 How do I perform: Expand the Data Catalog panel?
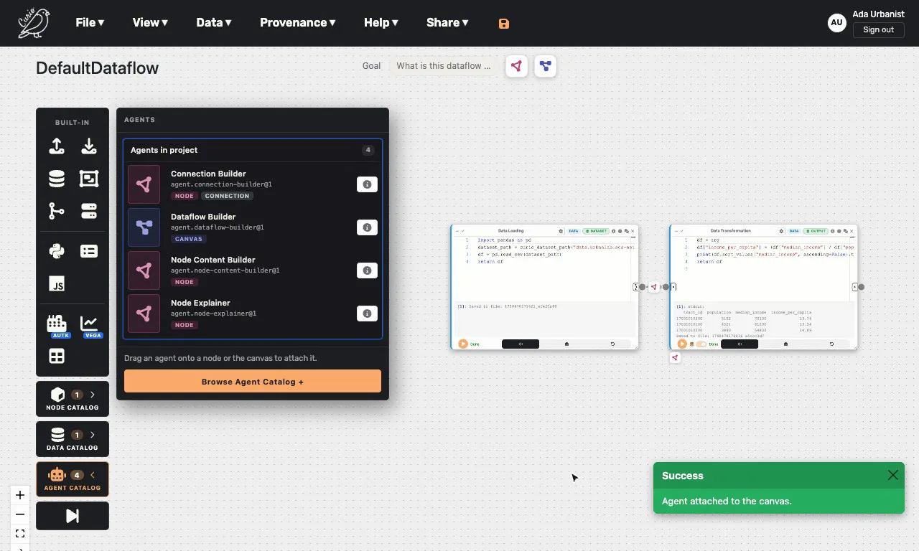[73, 440]
